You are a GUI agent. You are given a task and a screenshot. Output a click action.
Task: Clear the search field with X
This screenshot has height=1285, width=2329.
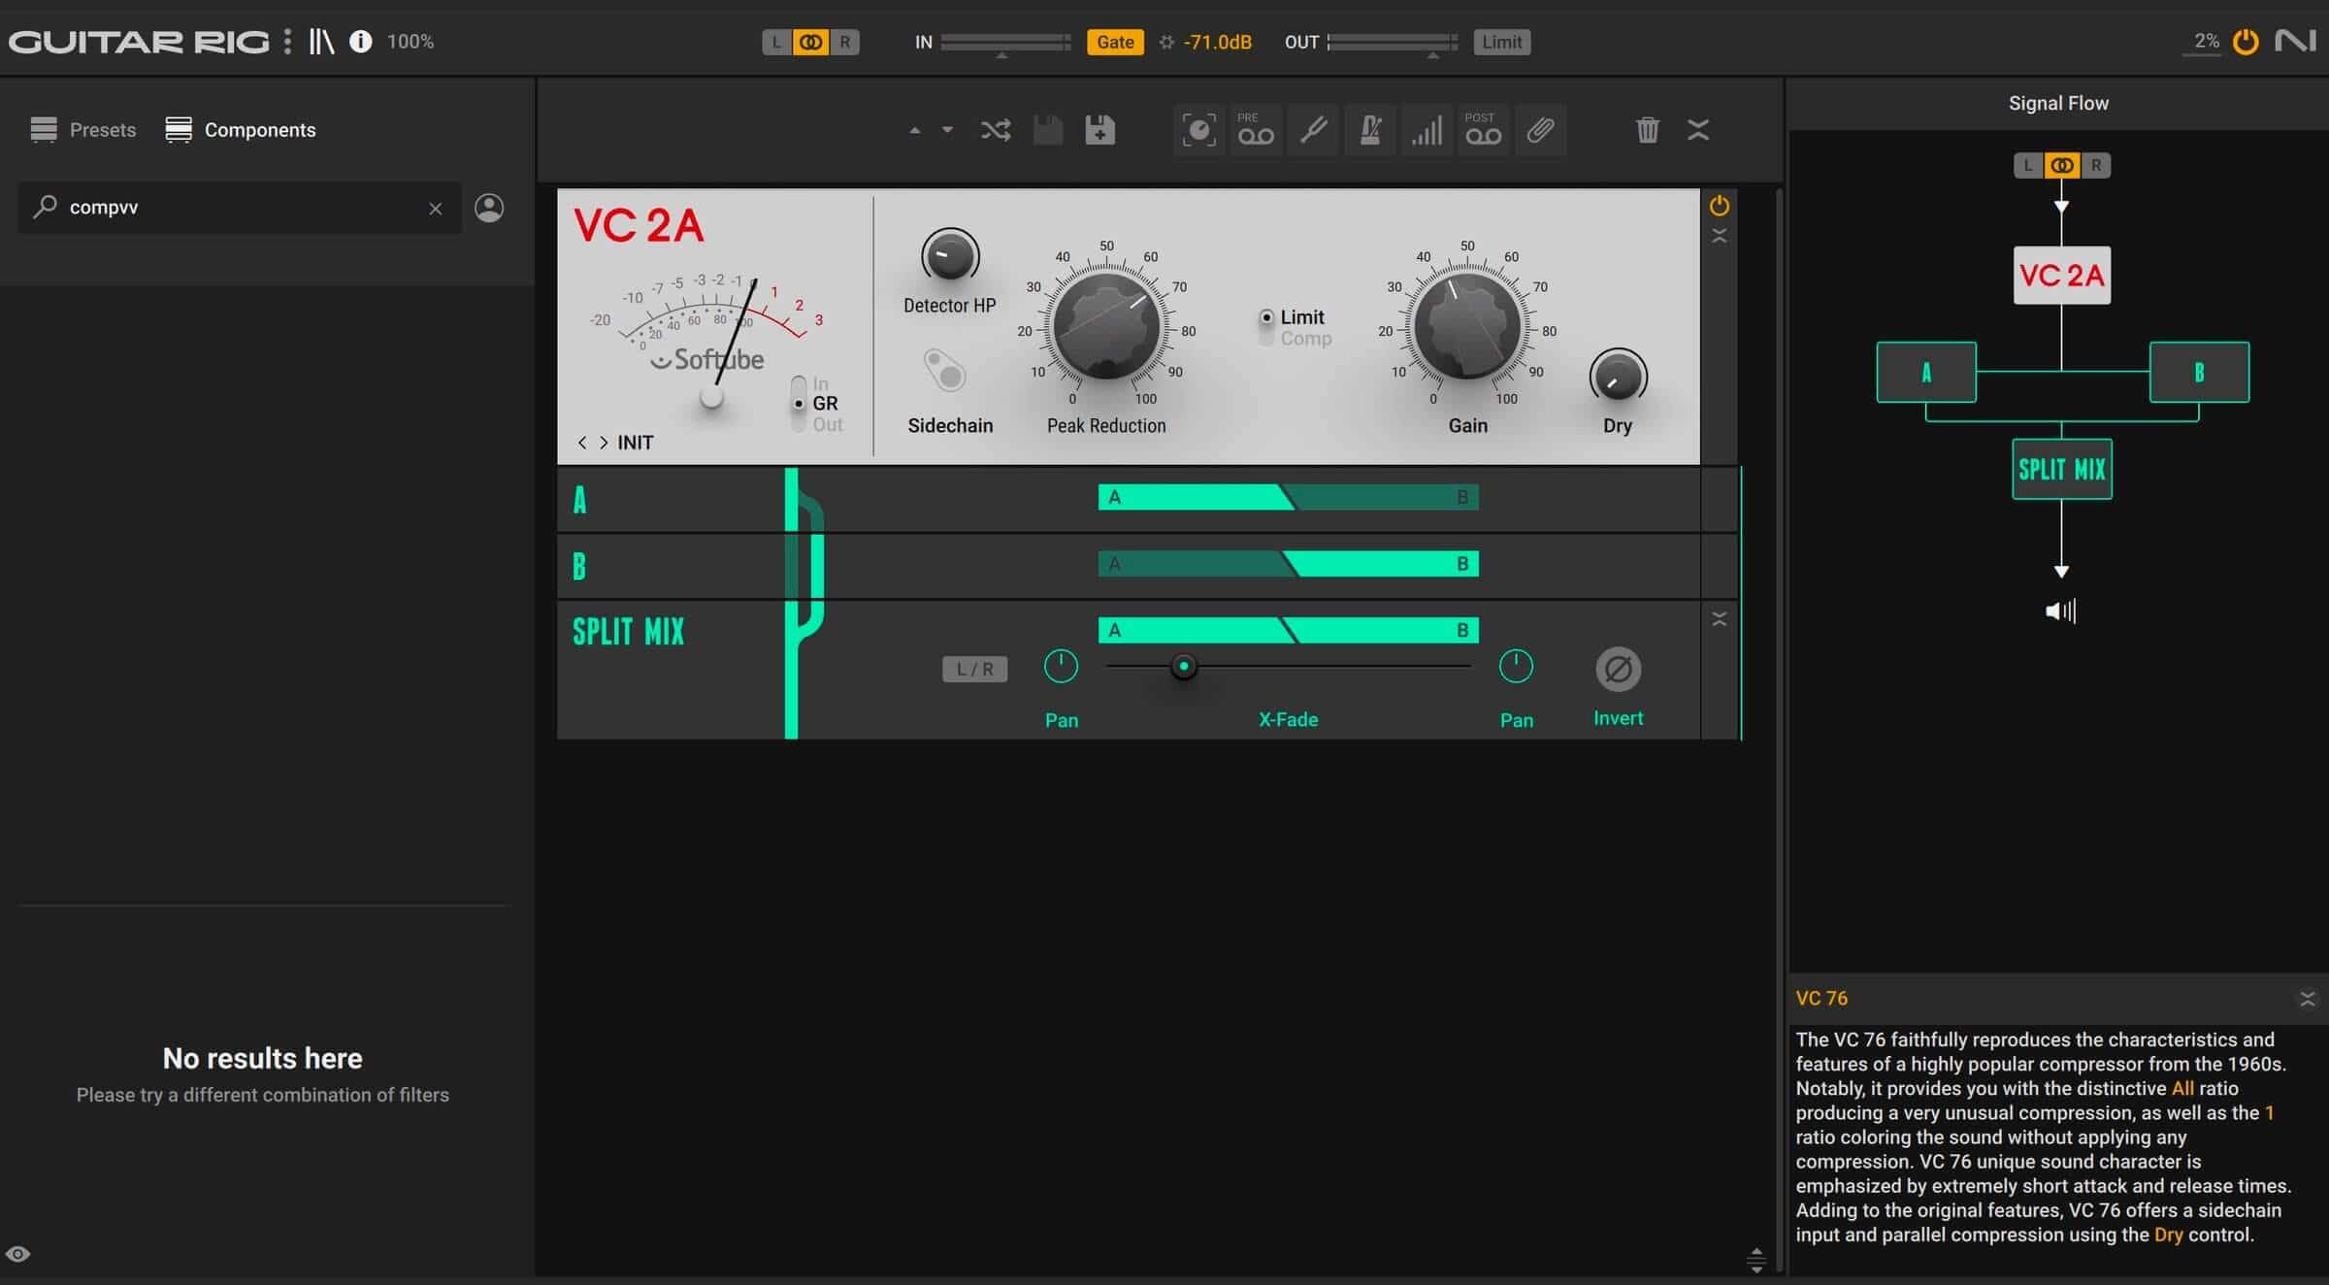click(436, 209)
